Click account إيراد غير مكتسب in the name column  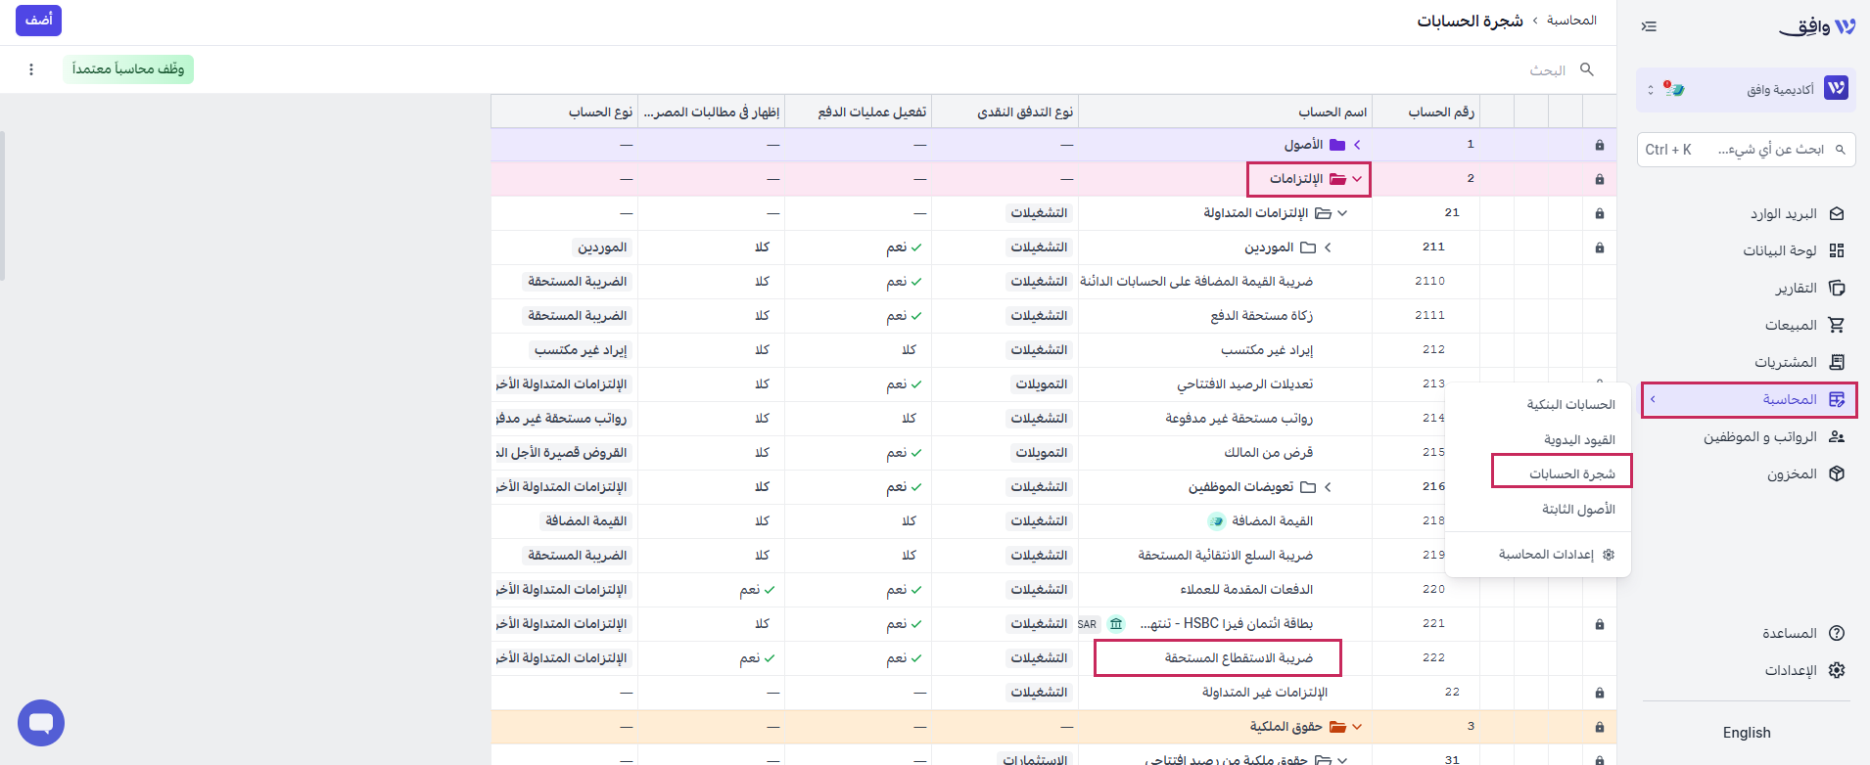[x=1267, y=350]
